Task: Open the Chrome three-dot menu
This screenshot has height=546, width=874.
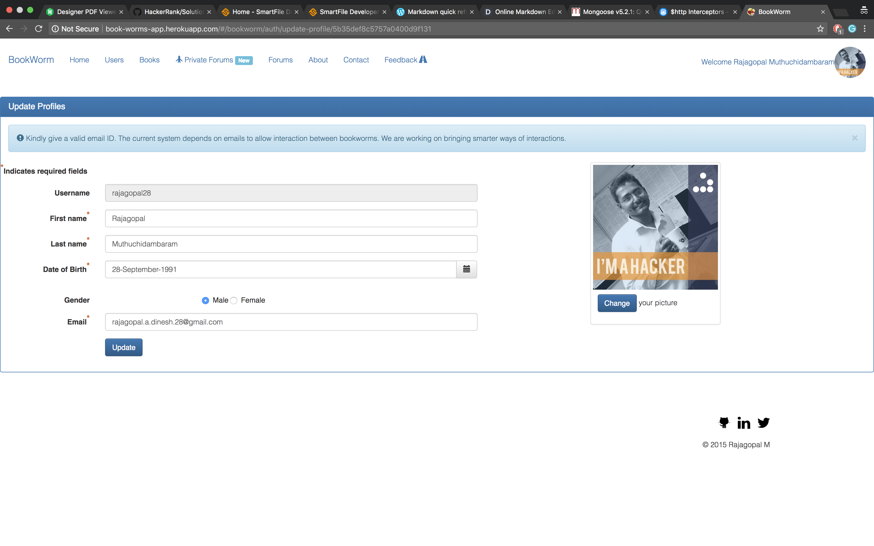Action: point(865,29)
